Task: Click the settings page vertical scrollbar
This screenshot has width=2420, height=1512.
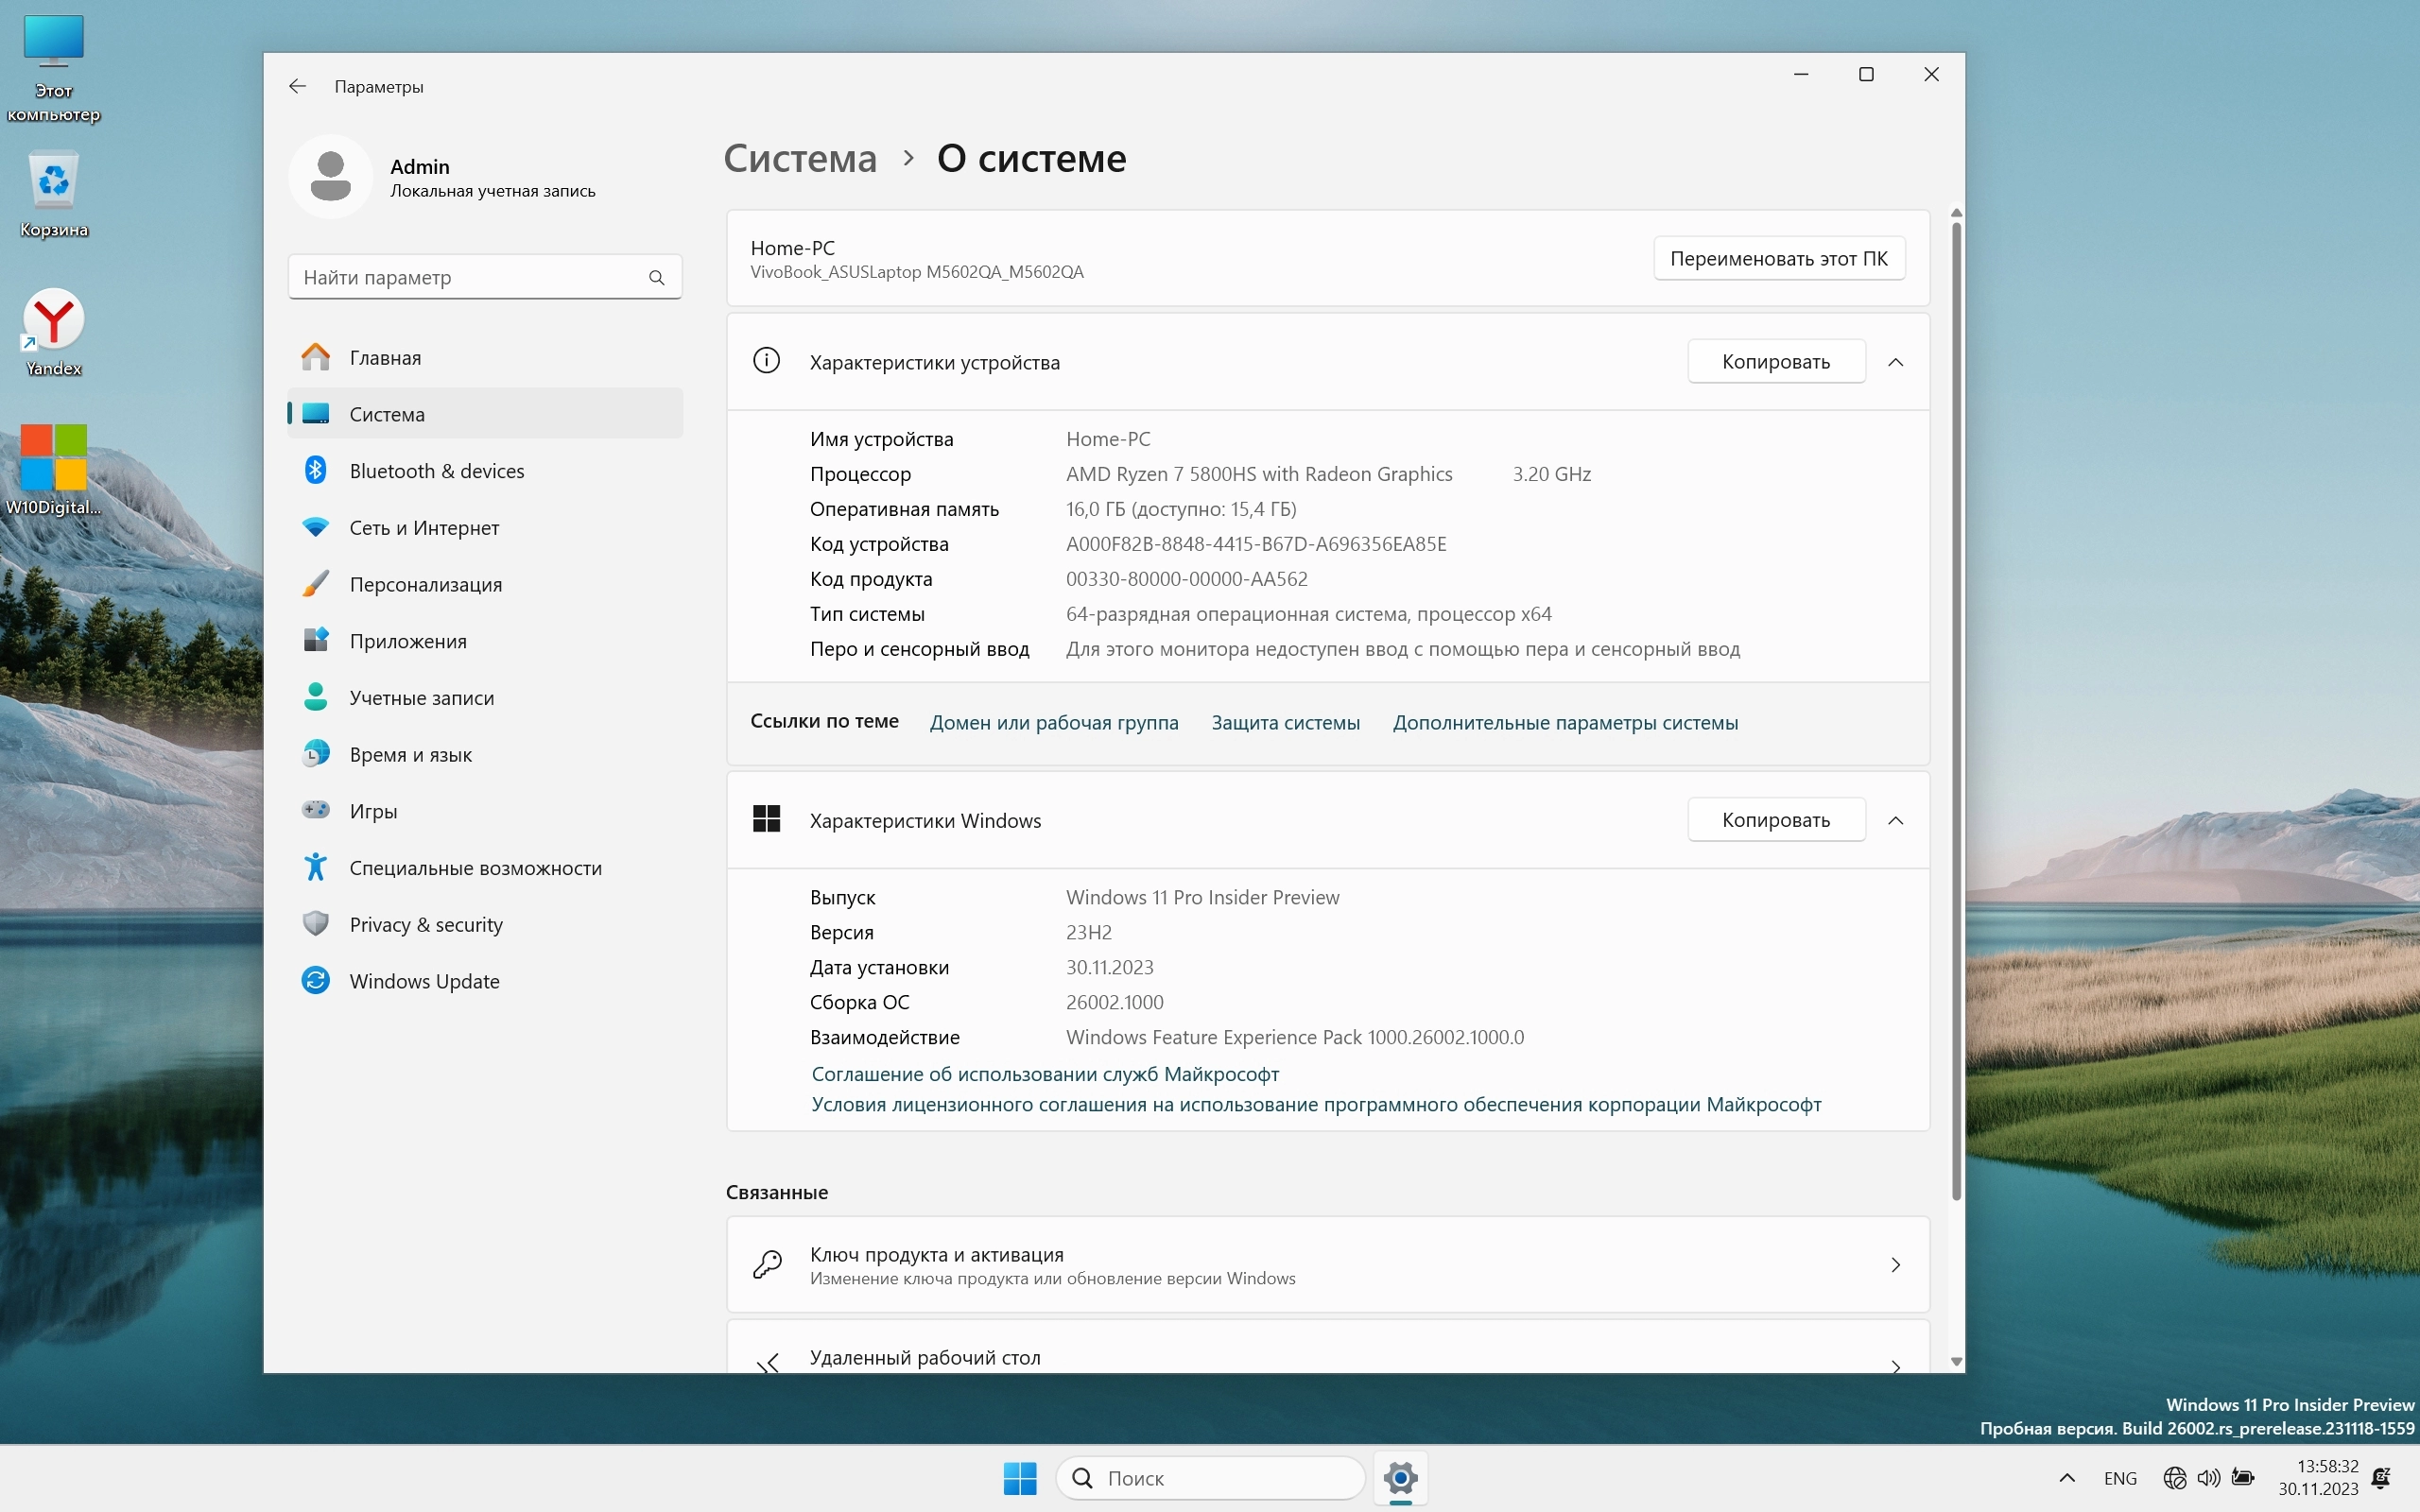Action: pos(1956,700)
